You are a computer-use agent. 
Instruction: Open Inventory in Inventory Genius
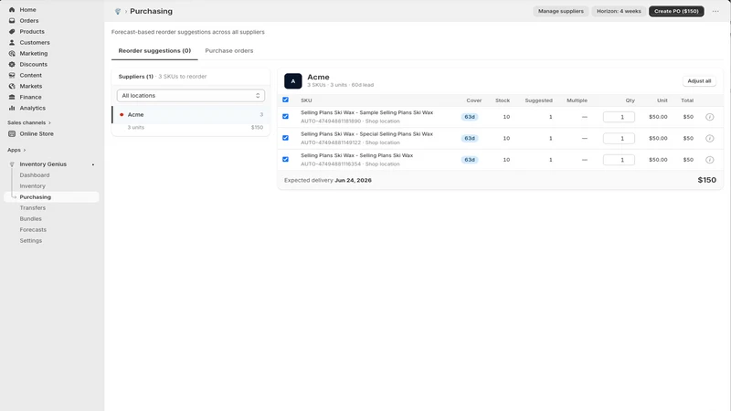pos(32,186)
